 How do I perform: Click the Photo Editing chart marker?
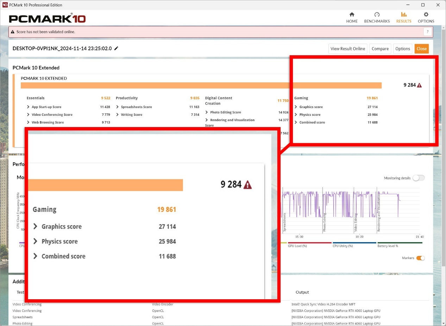point(325,222)
